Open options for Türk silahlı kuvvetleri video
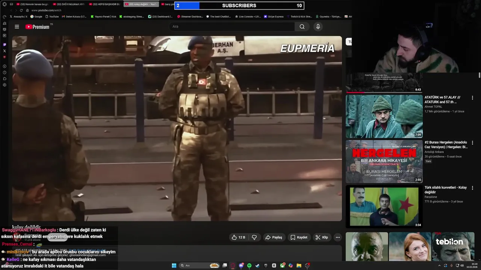This screenshot has height=270, width=481. tap(472, 187)
